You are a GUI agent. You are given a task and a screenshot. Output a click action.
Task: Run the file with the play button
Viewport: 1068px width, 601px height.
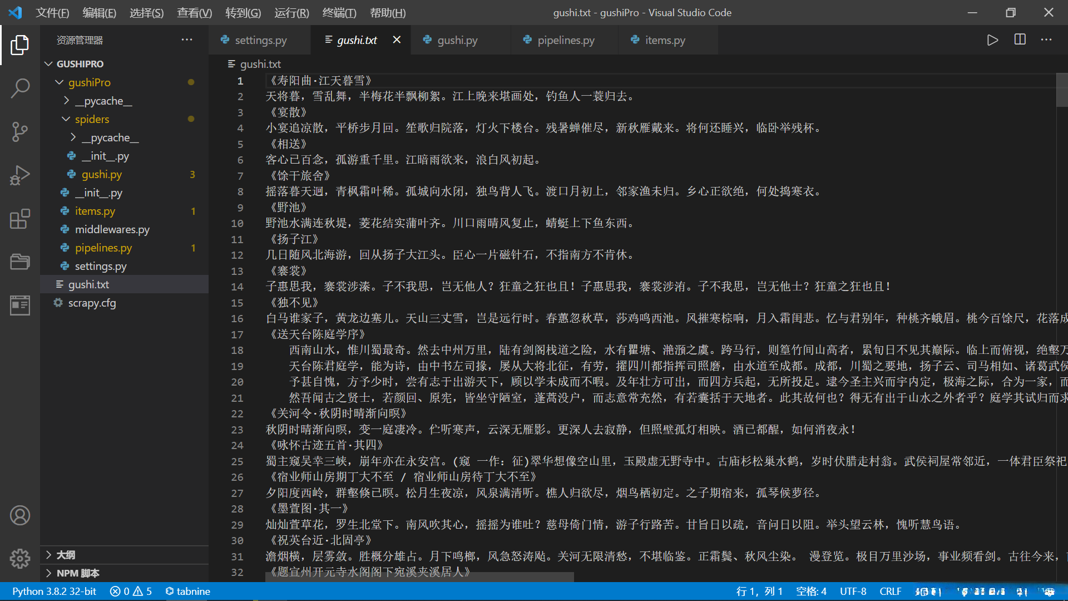pyautogui.click(x=992, y=40)
